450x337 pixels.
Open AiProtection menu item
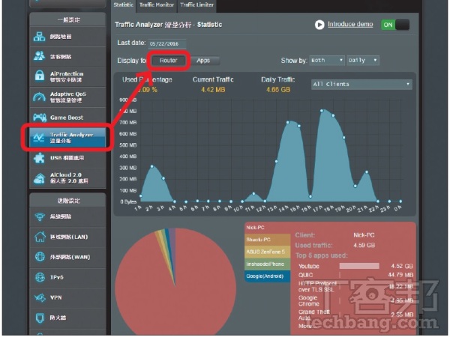67,76
